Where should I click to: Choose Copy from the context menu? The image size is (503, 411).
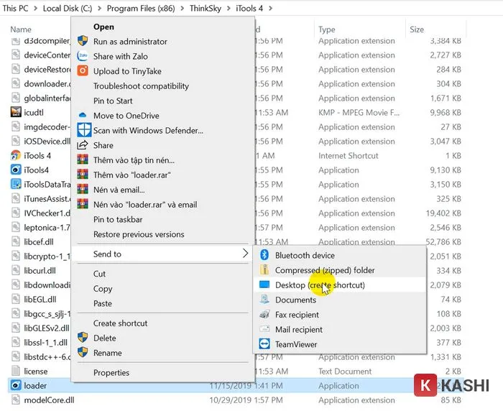click(x=163, y=288)
